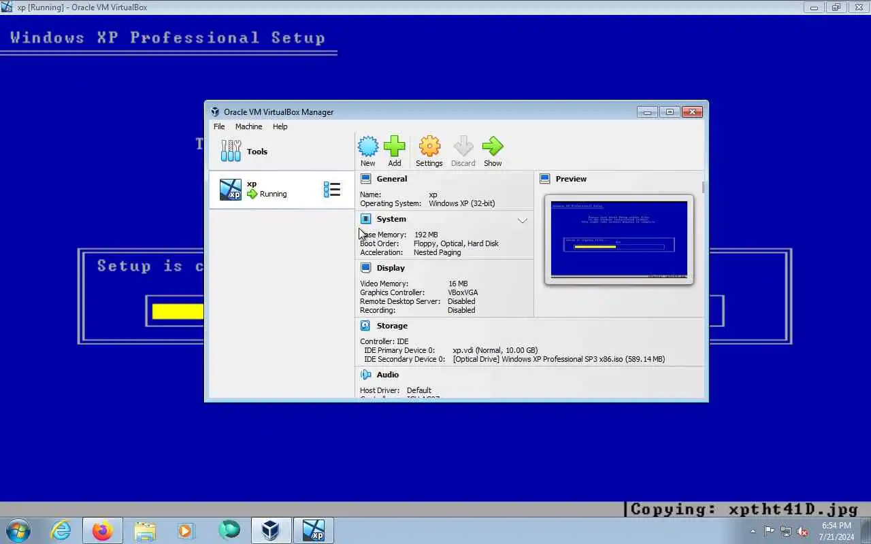Viewport: 871px width, 544px height.
Task: Collapse the System section chevron
Action: (x=523, y=220)
